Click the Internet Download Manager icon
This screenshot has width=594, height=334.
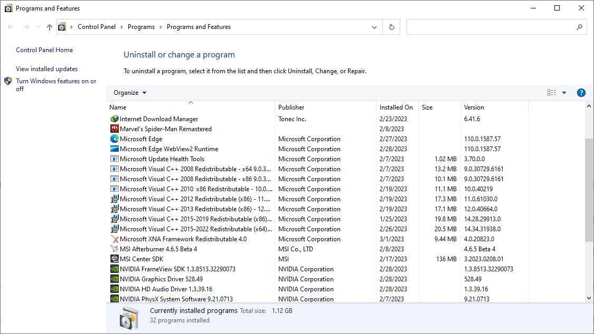pos(114,119)
